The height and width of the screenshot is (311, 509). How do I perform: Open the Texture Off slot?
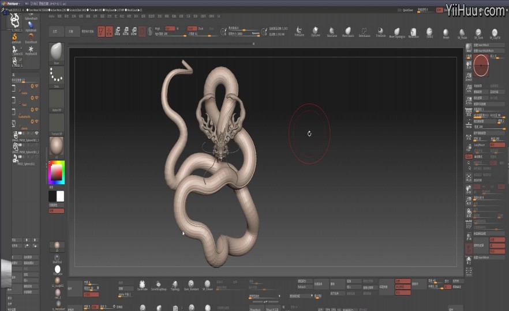[57, 124]
